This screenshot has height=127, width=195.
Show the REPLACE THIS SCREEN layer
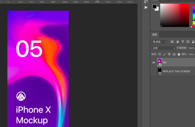point(153,71)
